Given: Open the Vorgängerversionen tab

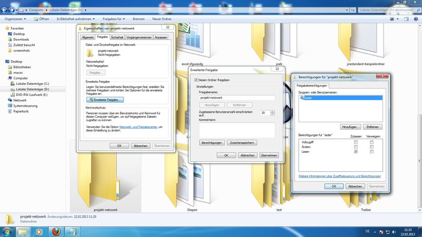Looking at the screenshot, I should [x=139, y=37].
